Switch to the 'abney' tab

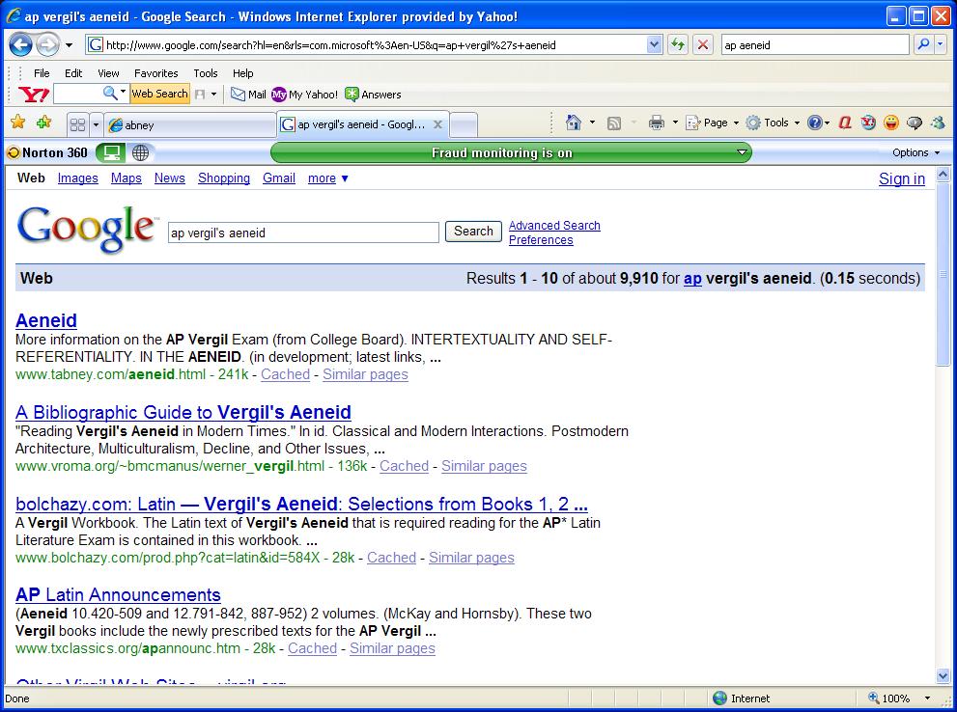click(190, 125)
